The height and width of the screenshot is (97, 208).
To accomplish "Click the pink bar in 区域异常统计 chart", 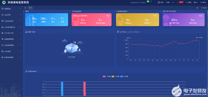I will [84, 89].
